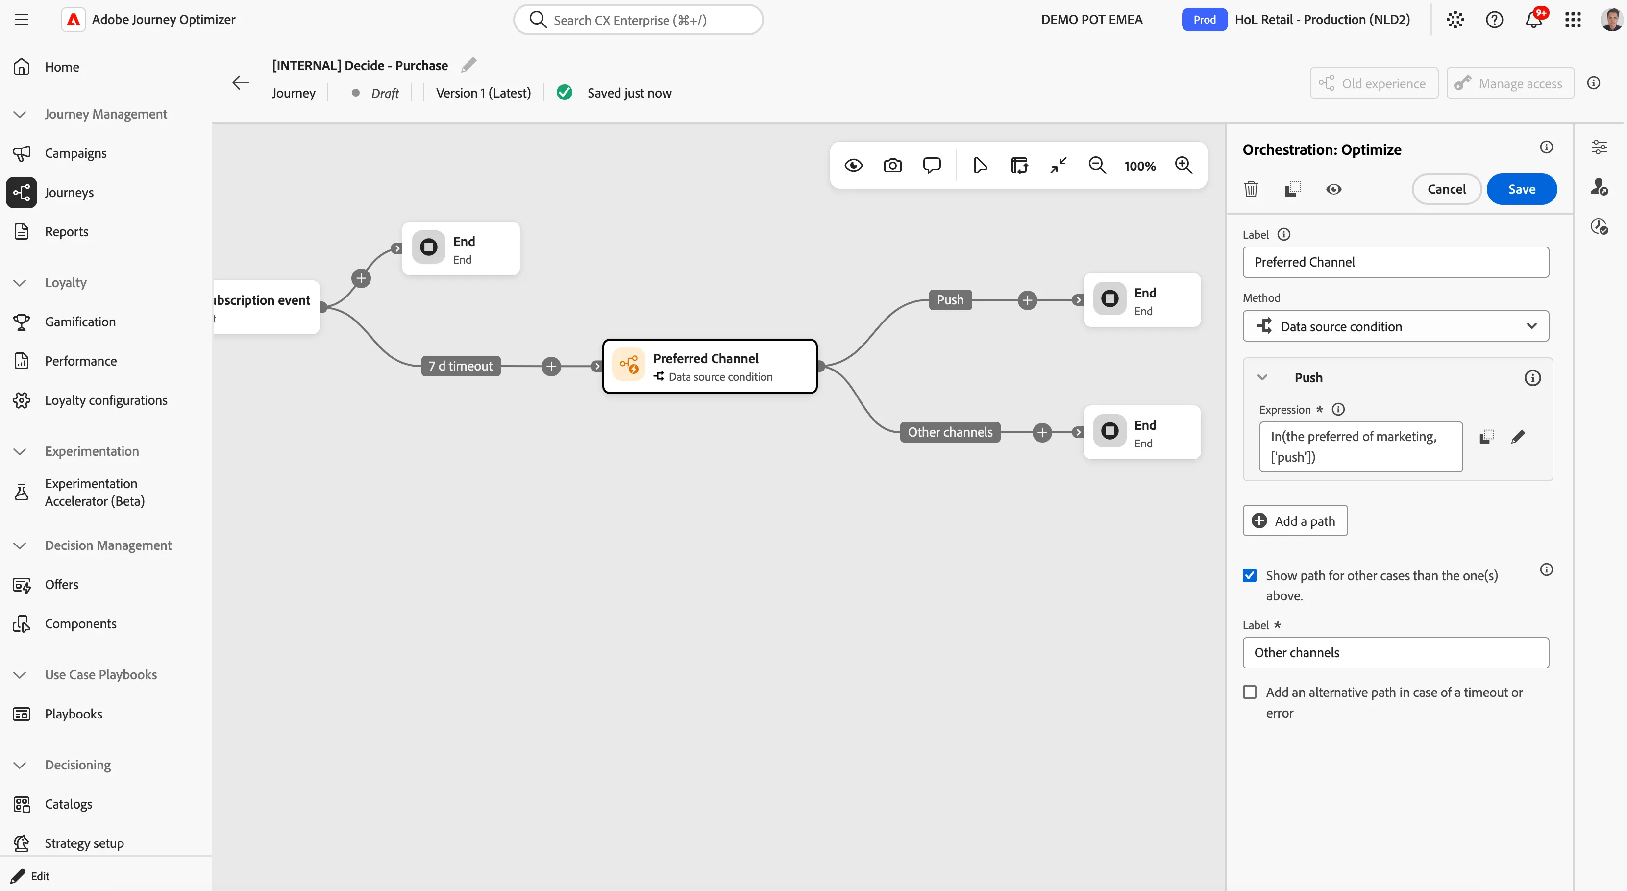Viewport: 1627px width, 891px height.
Task: Go back using the left arrow
Action: (241, 83)
